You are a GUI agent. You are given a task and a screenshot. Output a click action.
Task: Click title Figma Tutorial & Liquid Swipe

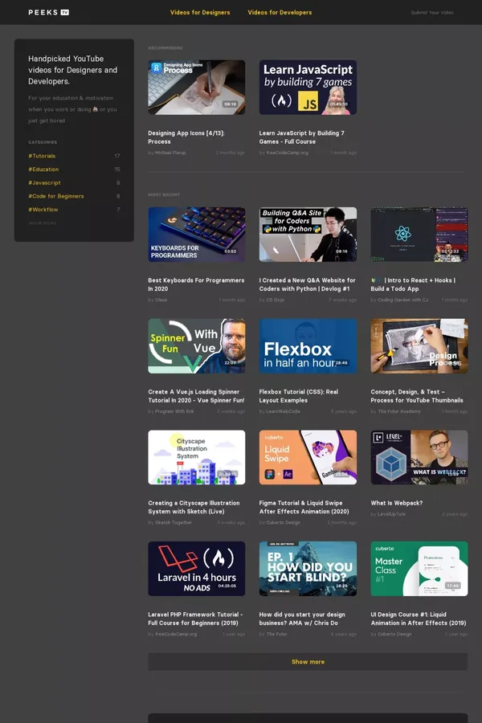click(304, 507)
